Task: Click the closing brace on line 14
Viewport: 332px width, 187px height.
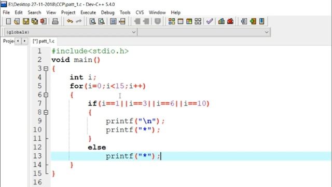Action: (x=72, y=165)
